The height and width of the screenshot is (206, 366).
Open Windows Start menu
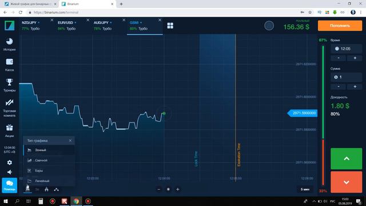pyautogui.click(x=6, y=201)
